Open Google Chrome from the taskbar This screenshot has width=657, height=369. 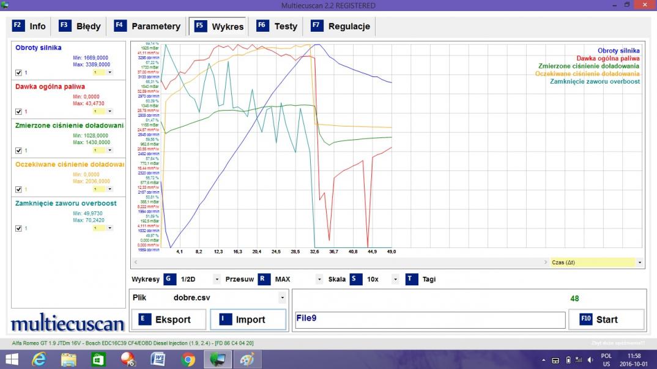click(x=188, y=360)
